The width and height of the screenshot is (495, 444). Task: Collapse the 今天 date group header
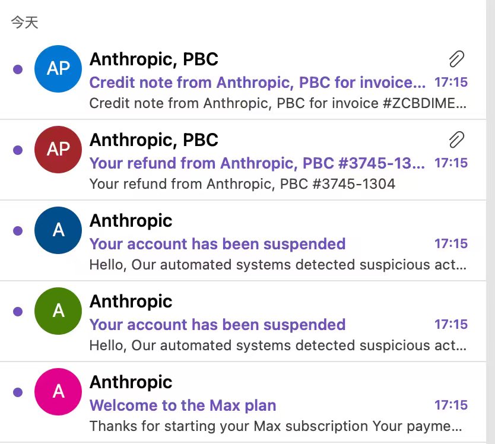[24, 23]
